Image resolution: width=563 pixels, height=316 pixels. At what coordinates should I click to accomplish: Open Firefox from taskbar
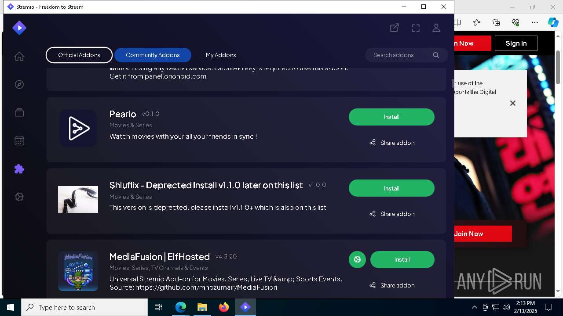tap(224, 307)
